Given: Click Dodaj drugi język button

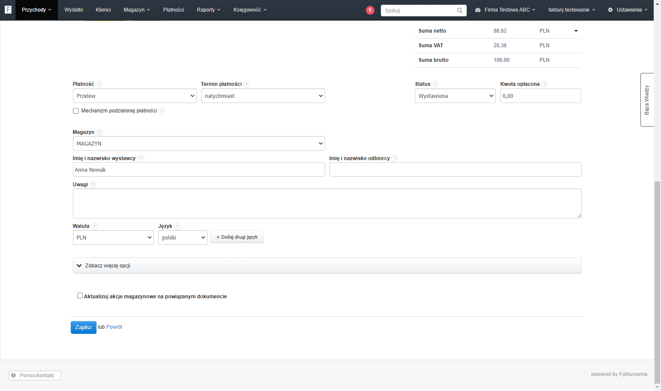Looking at the screenshot, I should click(x=237, y=237).
